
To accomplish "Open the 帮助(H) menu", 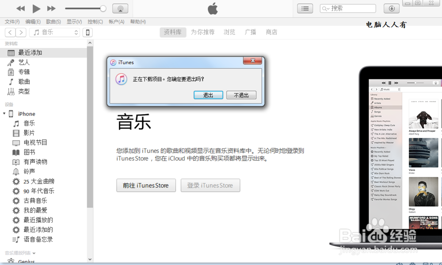I will 138,22.
